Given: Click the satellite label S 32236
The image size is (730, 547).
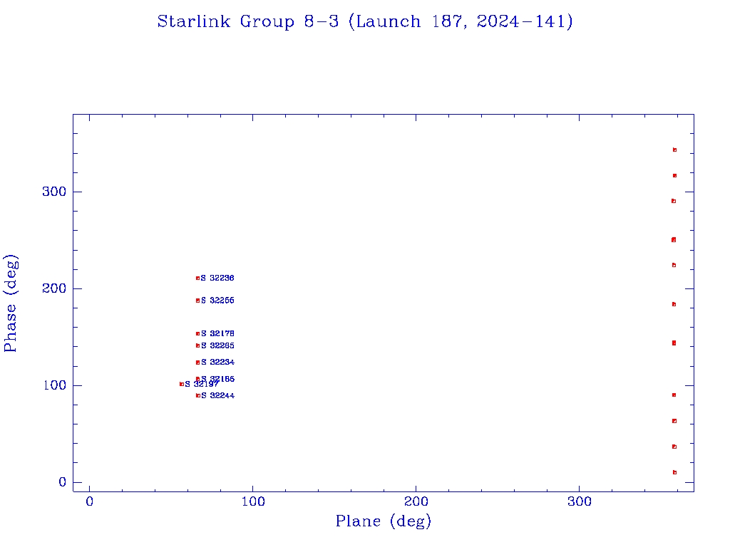Looking at the screenshot, I should point(217,278).
